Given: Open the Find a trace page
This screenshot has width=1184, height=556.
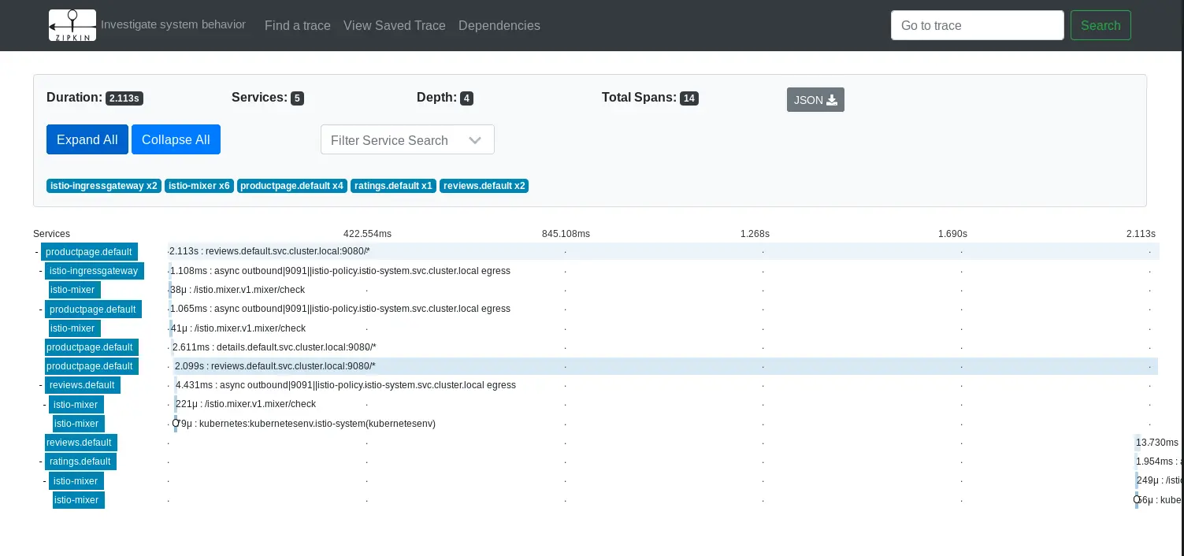Looking at the screenshot, I should [x=298, y=25].
